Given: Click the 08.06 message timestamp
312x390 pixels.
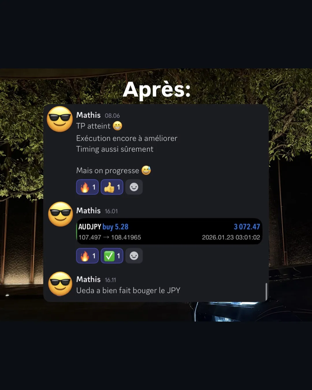Looking at the screenshot, I should [x=112, y=116].
